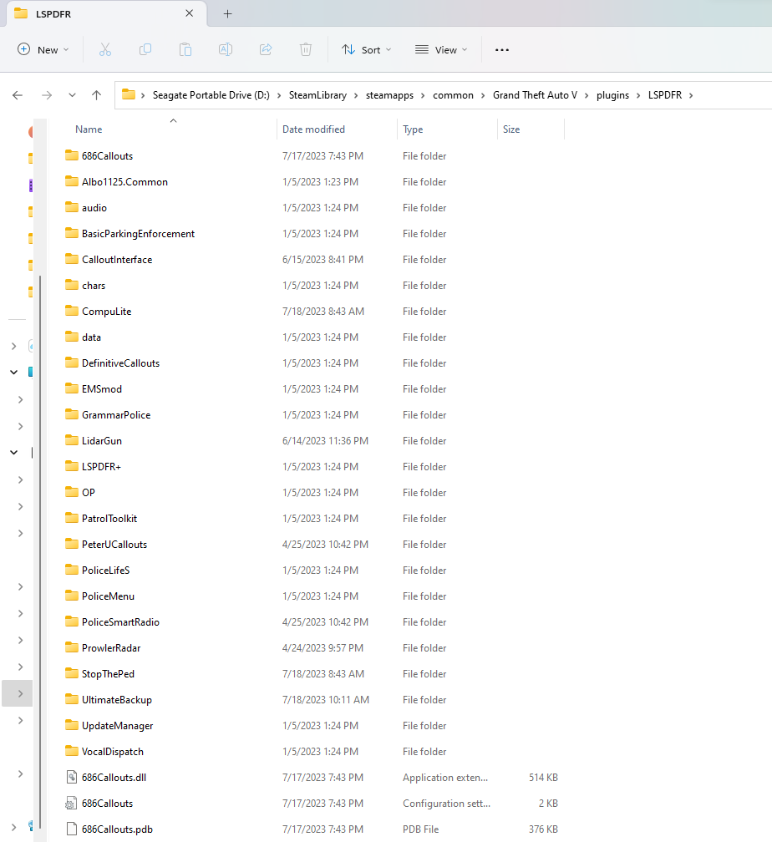Select the LSPDFR window tab
The width and height of the screenshot is (772, 842).
click(106, 14)
